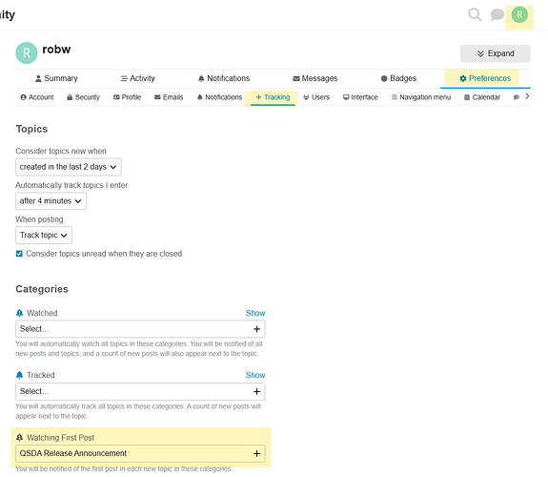The width and height of the screenshot is (548, 477).
Task: Open the green R user menu avatar
Action: point(519,14)
